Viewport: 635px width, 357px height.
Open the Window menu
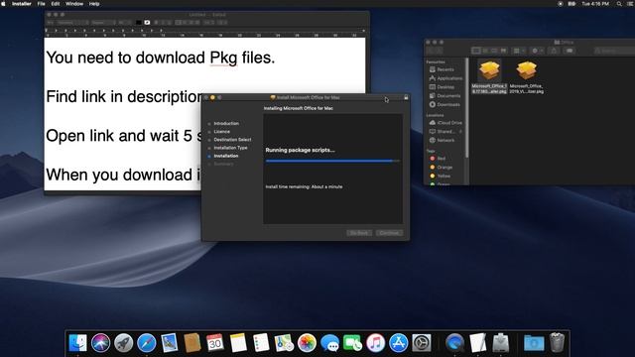(74, 4)
